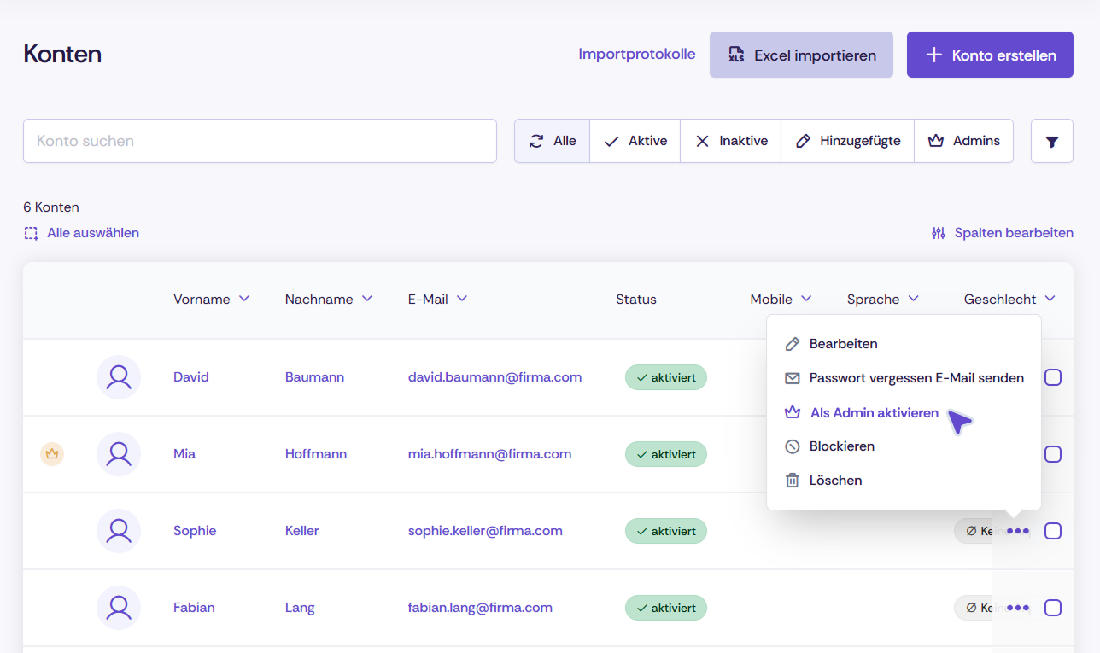This screenshot has height=653, width=1100.
Task: Click first name David
Action: [191, 377]
